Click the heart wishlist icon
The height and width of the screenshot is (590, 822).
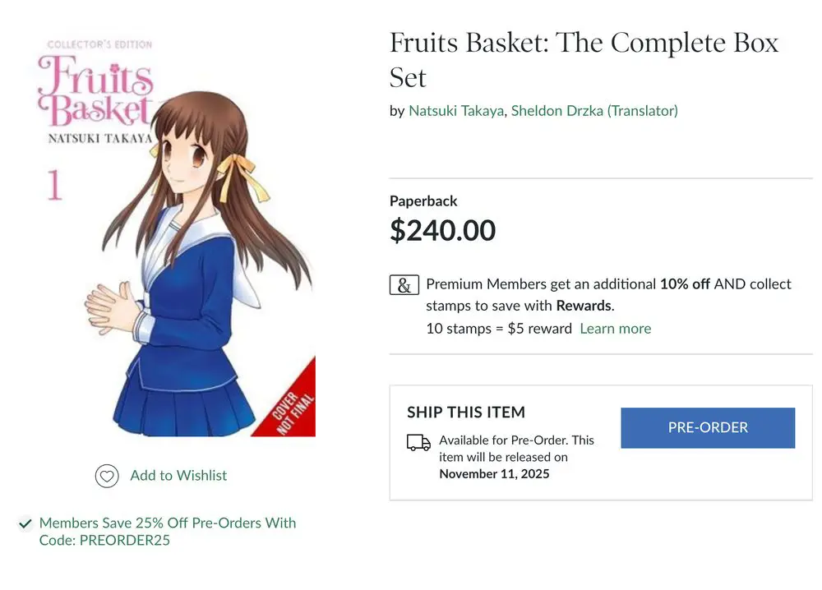107,476
